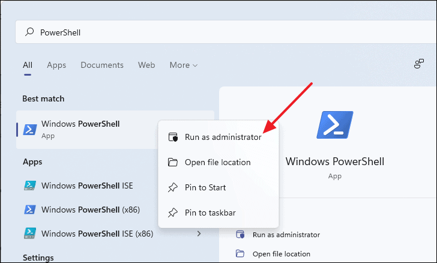The height and width of the screenshot is (263, 437).
Task: Select Pin to Start in context menu
Action: (218, 187)
